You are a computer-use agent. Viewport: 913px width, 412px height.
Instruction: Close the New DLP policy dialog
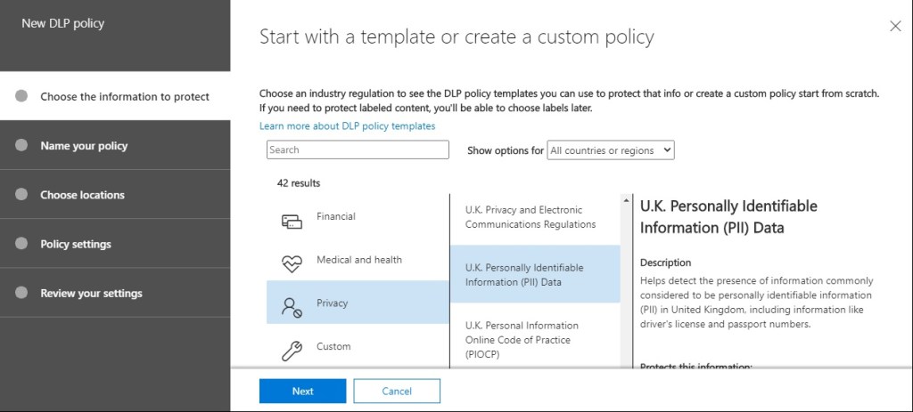coord(895,27)
